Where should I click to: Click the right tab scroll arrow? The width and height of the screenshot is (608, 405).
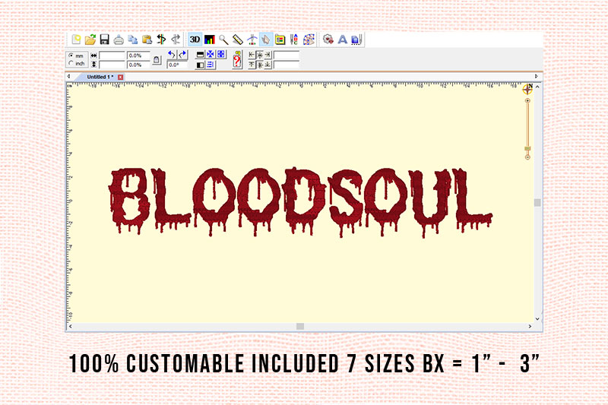tap(537, 76)
